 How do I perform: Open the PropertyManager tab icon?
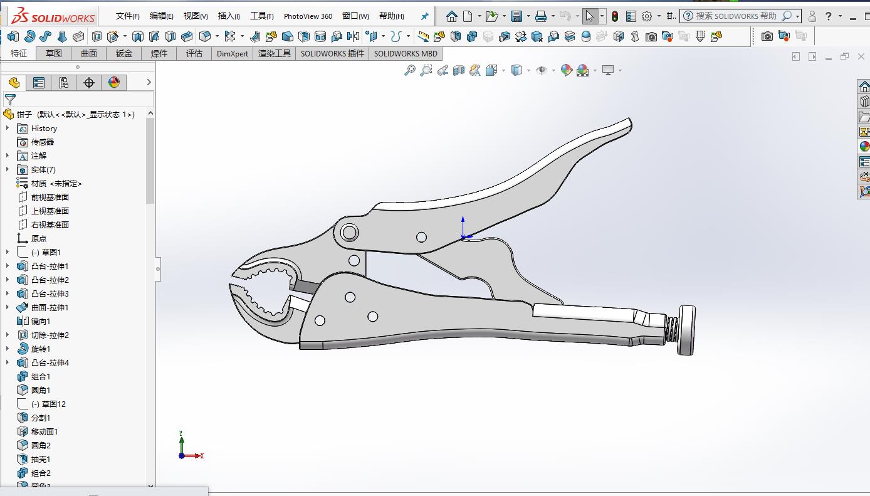[x=39, y=83]
